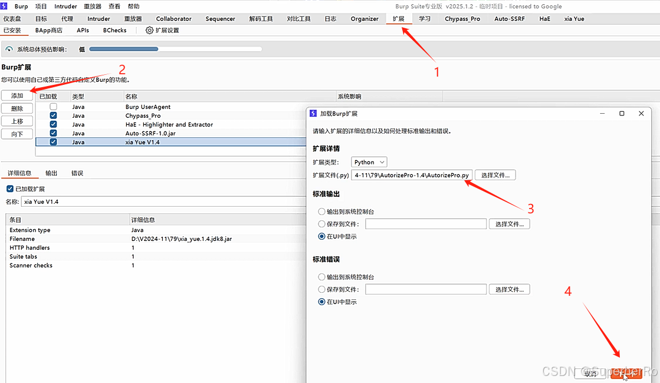Image resolution: width=660 pixels, height=383 pixels.
Task: Select 输出到系统控制台 under 标准错误
Action: pos(321,277)
